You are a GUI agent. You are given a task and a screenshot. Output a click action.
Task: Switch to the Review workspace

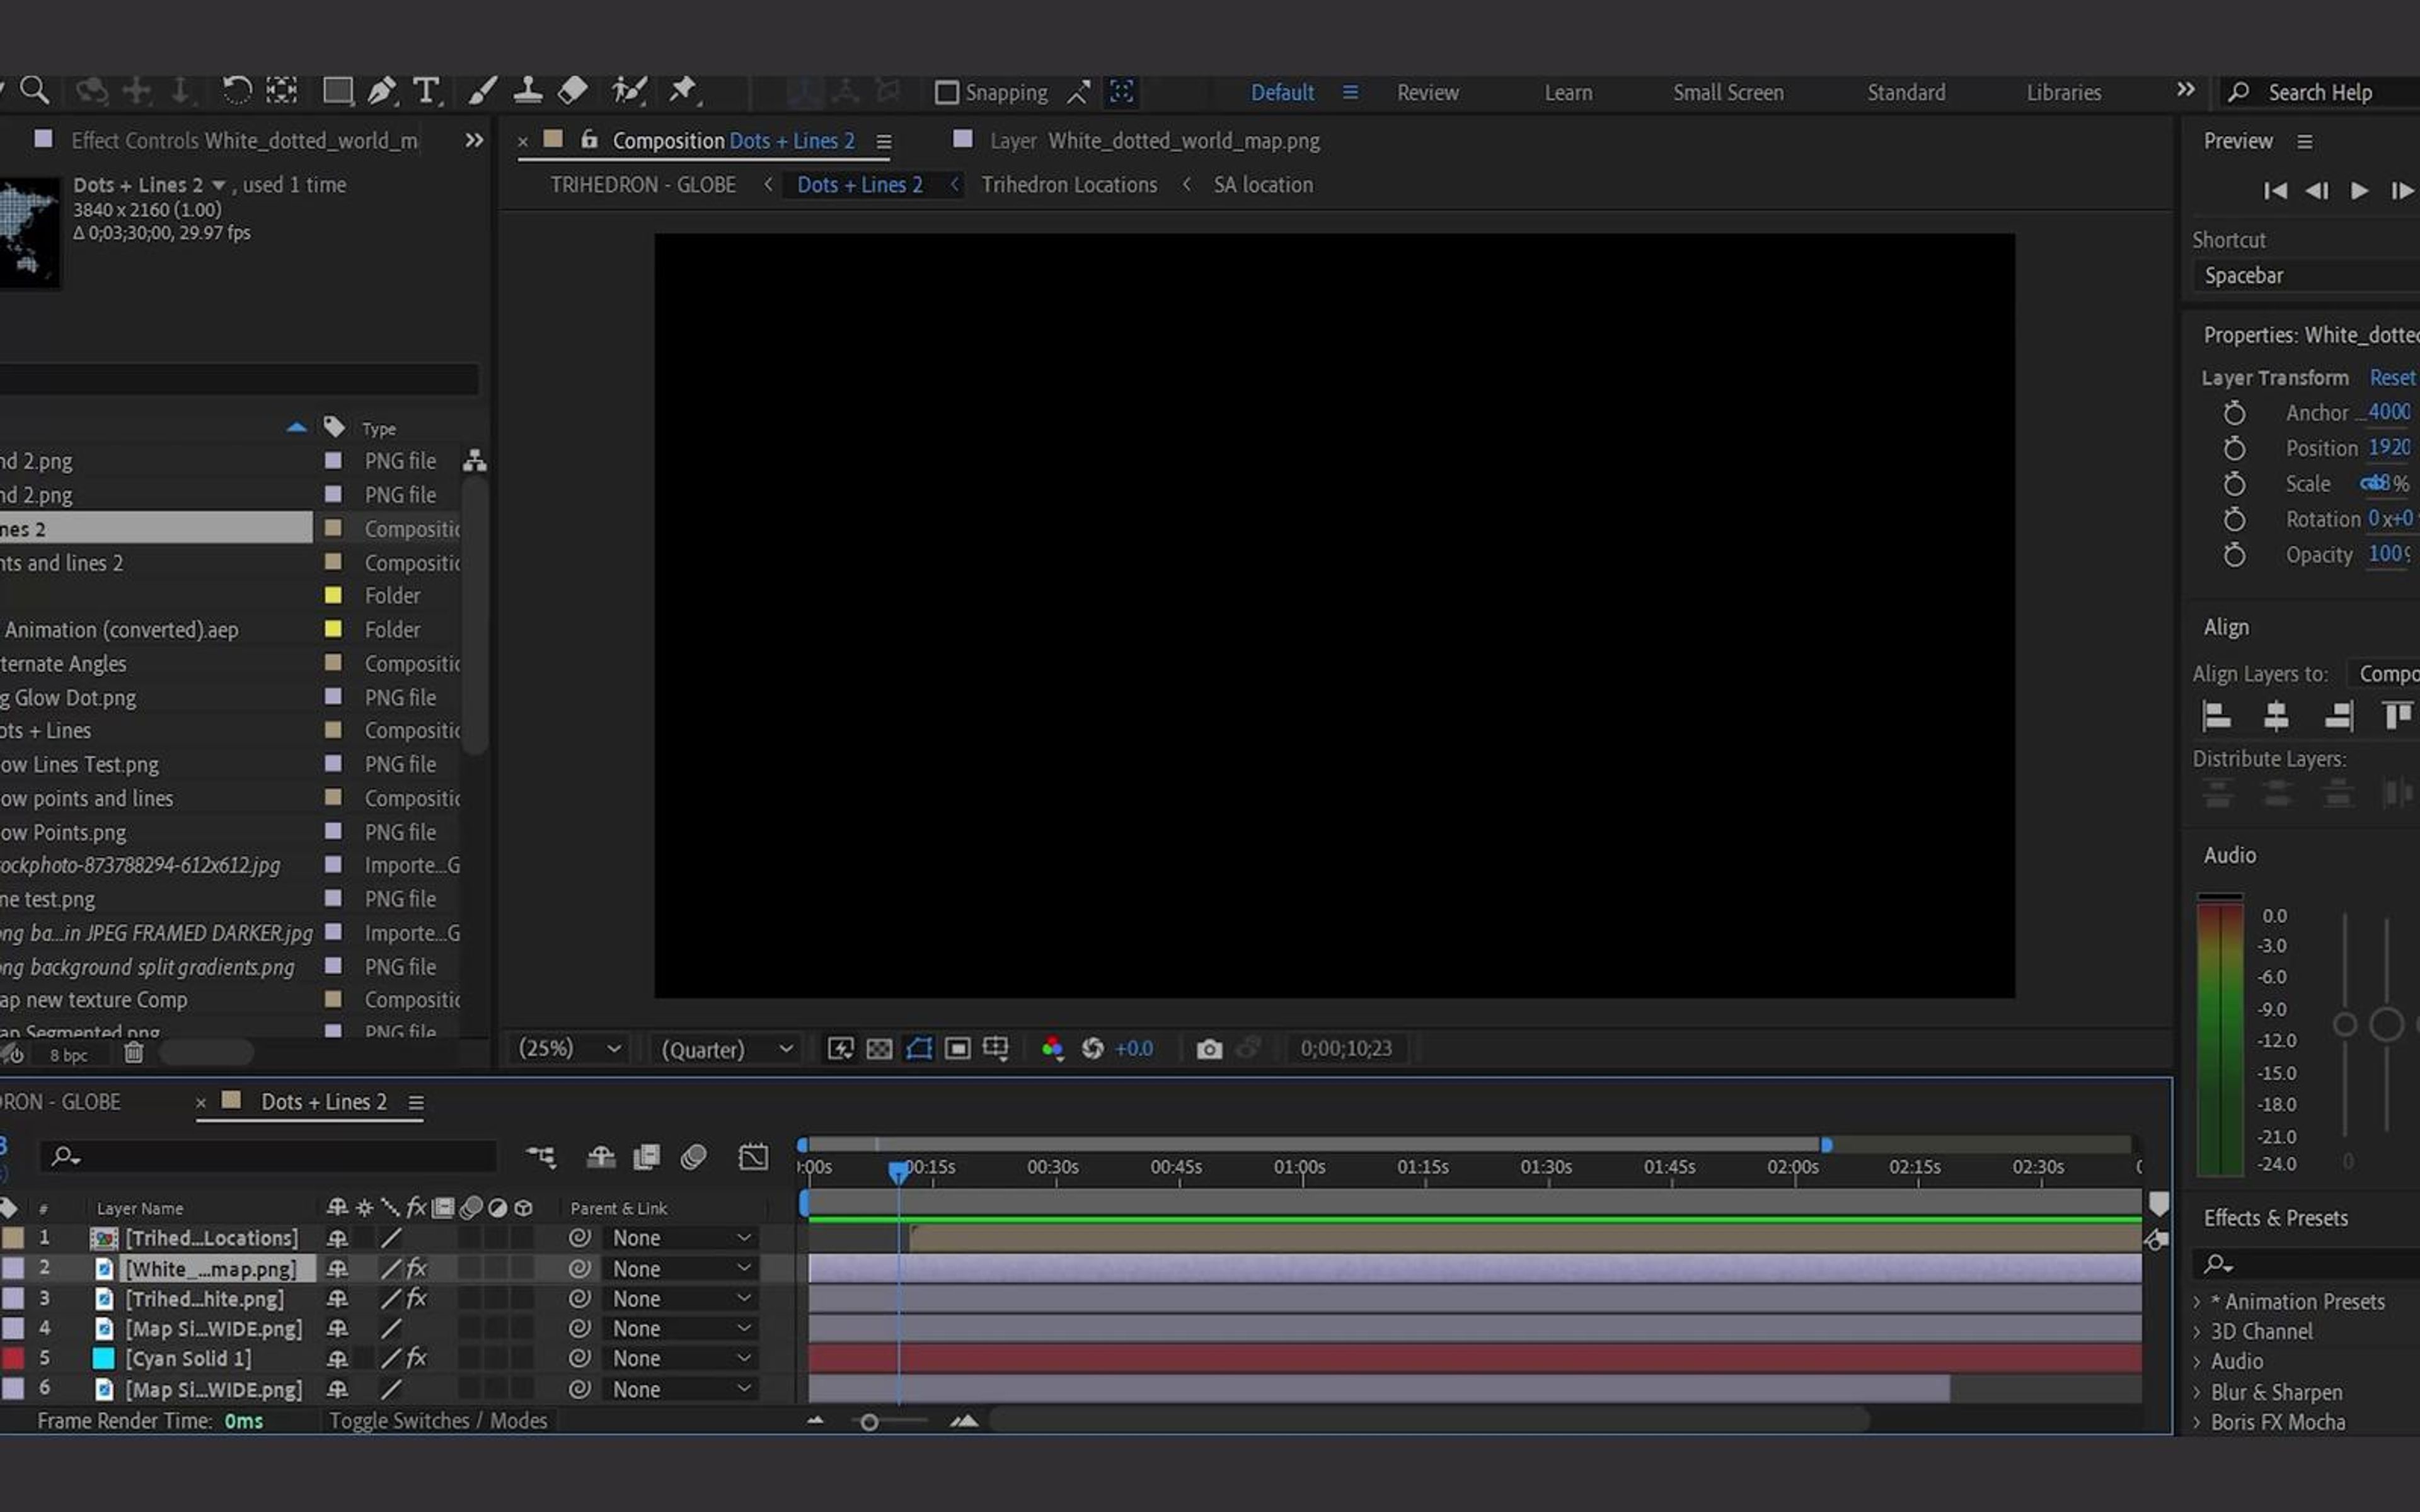pyautogui.click(x=1427, y=92)
